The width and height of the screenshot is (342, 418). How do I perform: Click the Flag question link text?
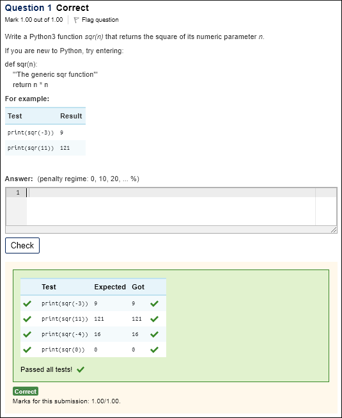tap(100, 20)
